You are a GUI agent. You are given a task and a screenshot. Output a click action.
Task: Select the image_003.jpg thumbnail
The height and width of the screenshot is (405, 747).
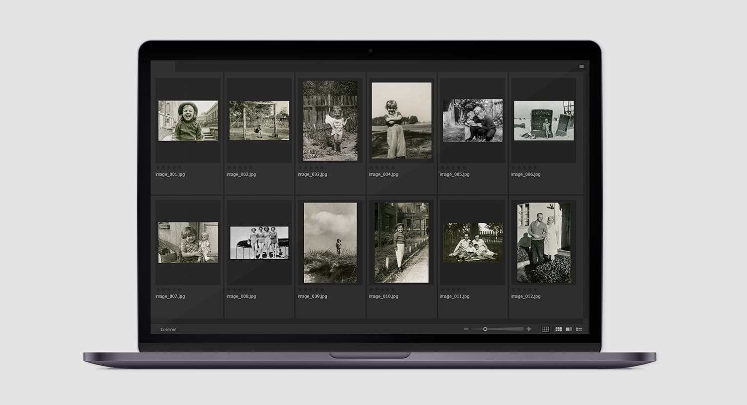click(x=330, y=121)
